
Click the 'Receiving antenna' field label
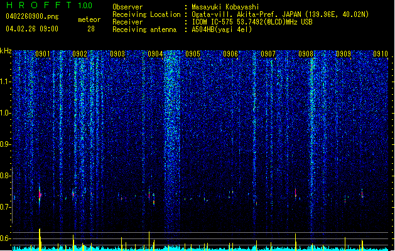pos(144,29)
